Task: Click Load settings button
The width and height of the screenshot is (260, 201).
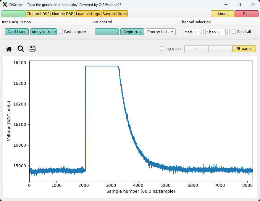Action: [88, 14]
